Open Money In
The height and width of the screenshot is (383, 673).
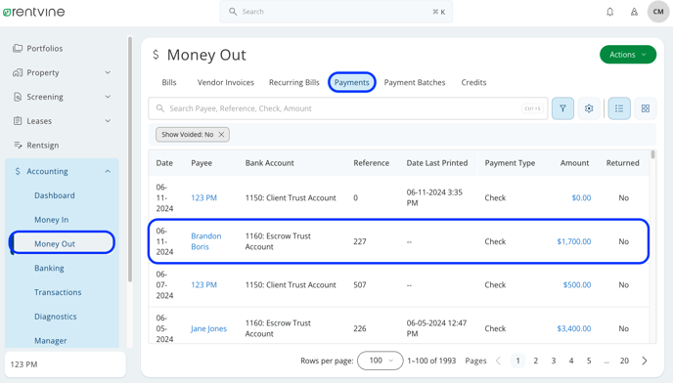click(x=52, y=220)
